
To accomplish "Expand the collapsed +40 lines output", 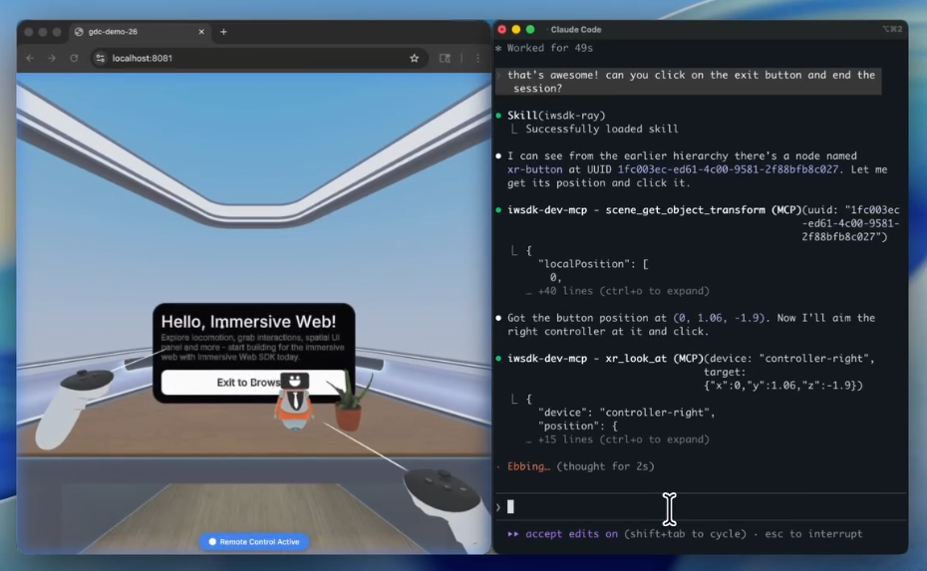I will 617,291.
